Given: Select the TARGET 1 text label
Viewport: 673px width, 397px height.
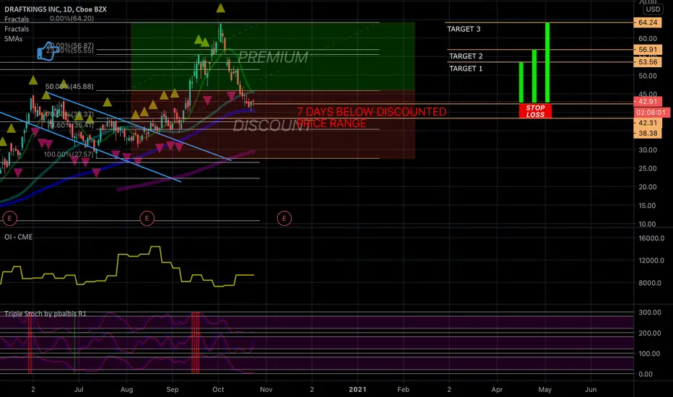Looking at the screenshot, I should tap(466, 69).
